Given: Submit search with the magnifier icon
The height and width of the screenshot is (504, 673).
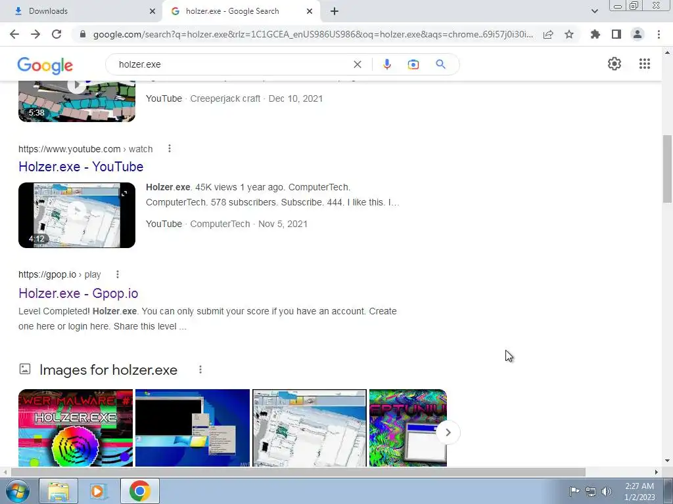Looking at the screenshot, I should [440, 64].
